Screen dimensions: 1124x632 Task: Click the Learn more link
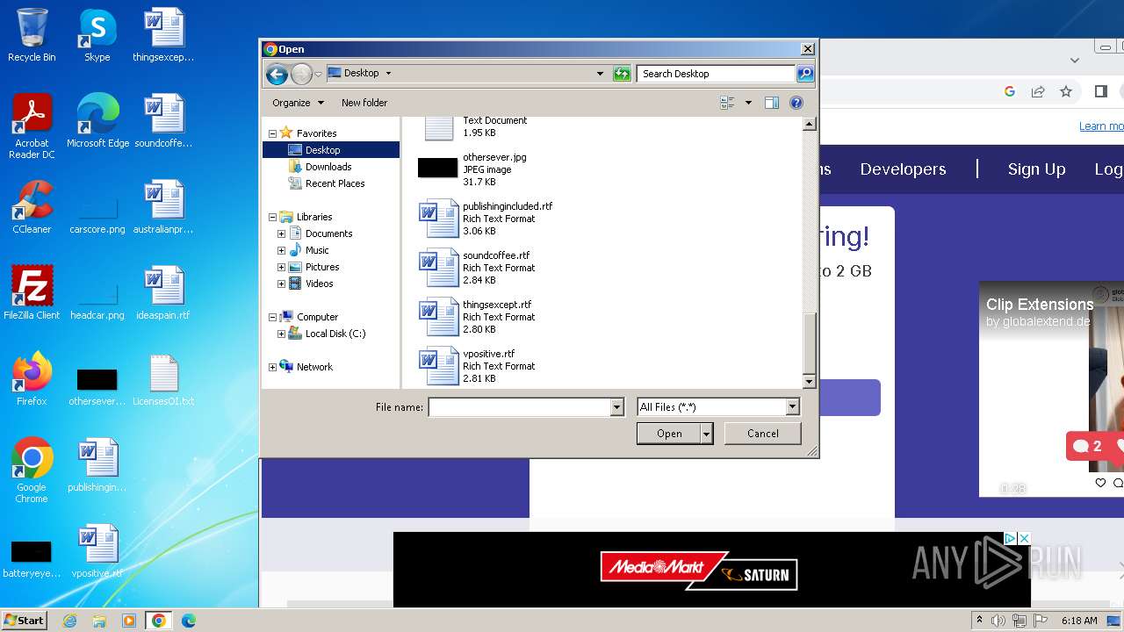(1101, 126)
